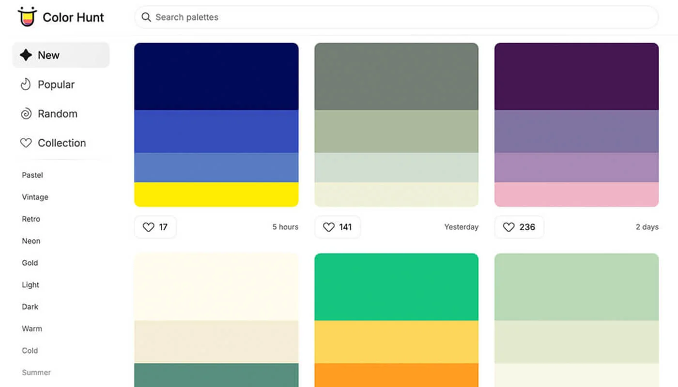Screen dimensions: 678x387
Task: Like the sage green palette with 141 likes
Action: (x=337, y=227)
